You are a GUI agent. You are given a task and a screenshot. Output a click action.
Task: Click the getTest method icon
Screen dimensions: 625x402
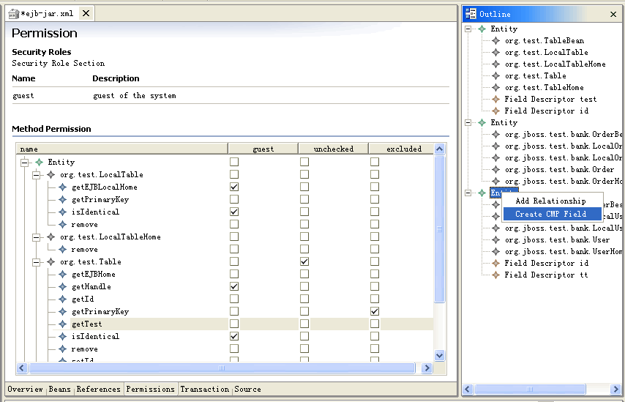63,324
